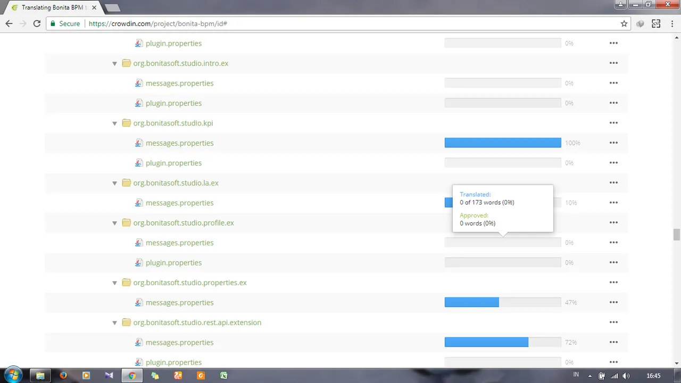Collapse the org.bonitasoft.studio.properties.ex folder
681x383 pixels.
(114, 283)
